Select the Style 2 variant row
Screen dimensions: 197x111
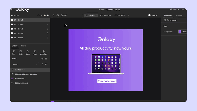30,24
